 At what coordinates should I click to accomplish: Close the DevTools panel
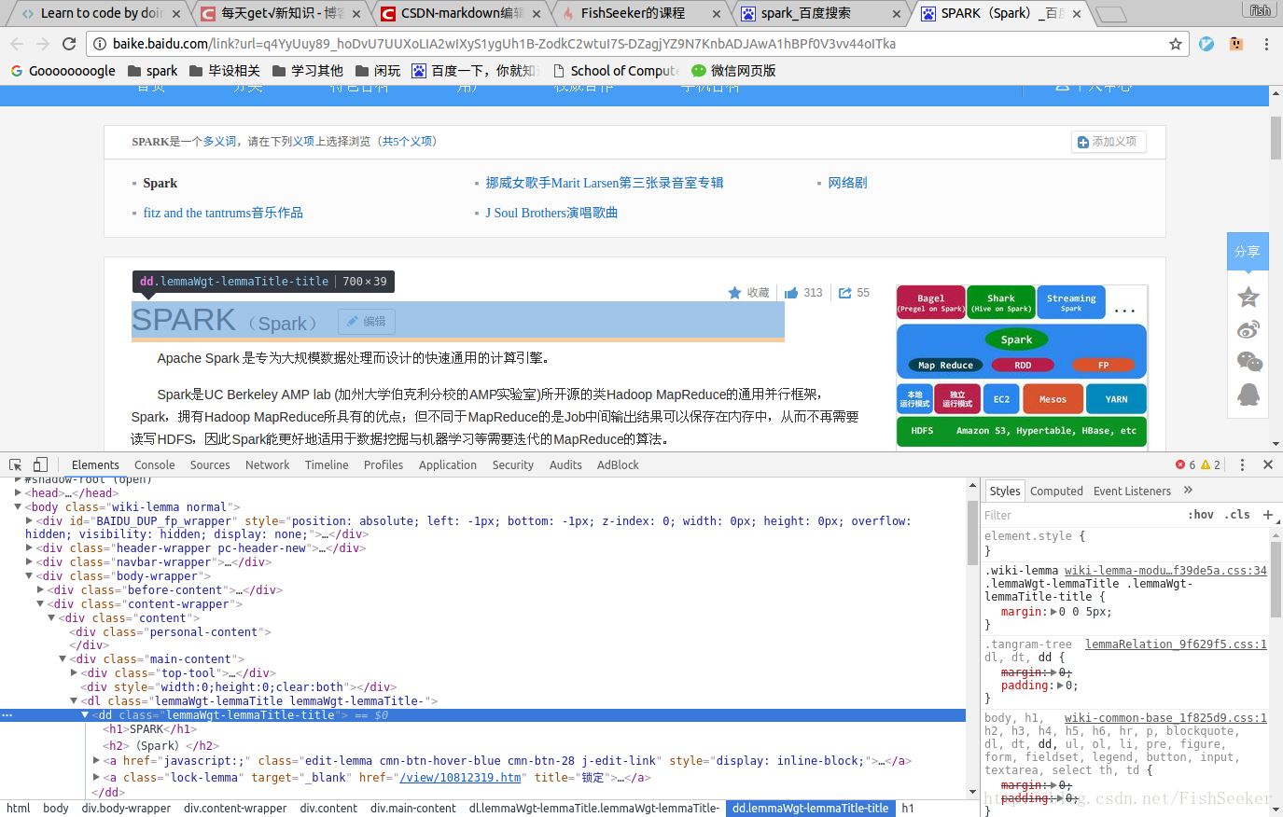pos(1268,464)
